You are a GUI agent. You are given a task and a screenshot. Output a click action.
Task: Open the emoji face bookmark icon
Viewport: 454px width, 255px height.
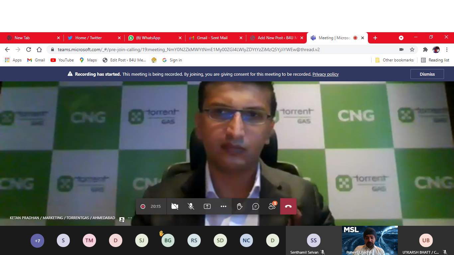coord(154,60)
